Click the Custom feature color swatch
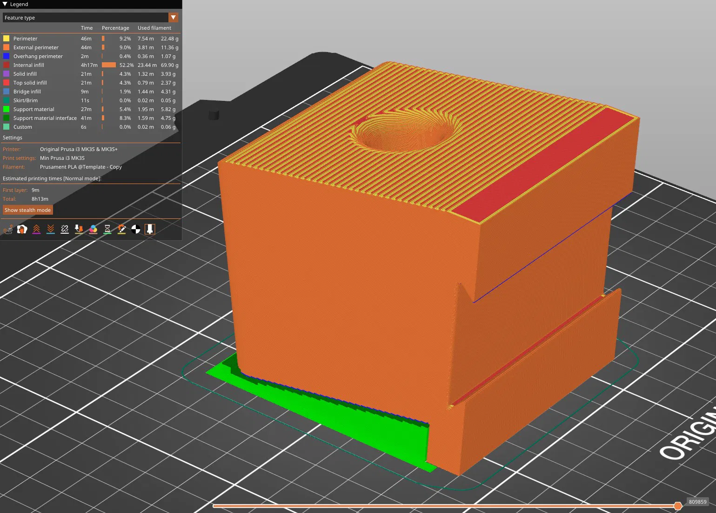 [x=7, y=127]
